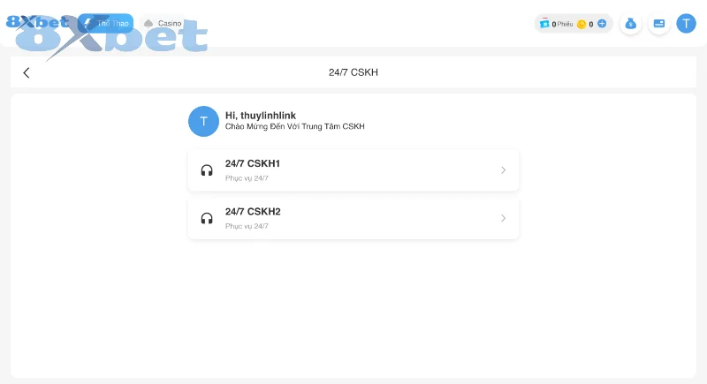
Task: Go back using the left arrow
Action: 27,72
